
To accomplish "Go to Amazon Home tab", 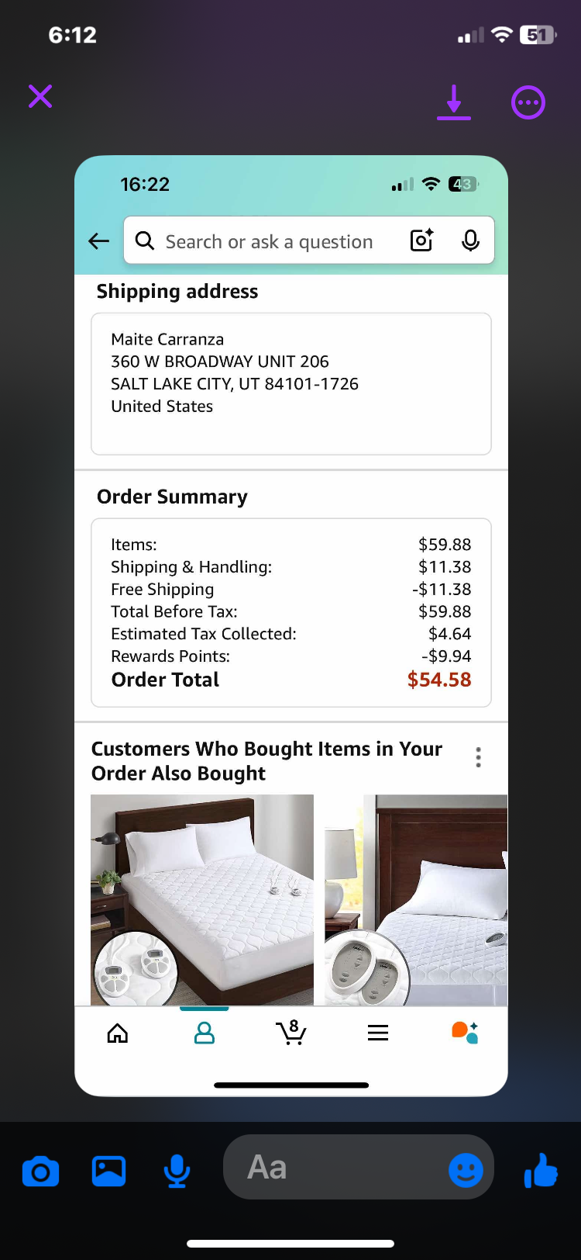I will [x=118, y=1033].
